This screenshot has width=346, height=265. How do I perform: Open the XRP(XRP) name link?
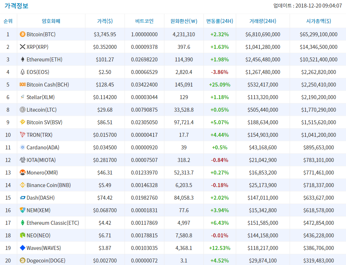coord(38,47)
